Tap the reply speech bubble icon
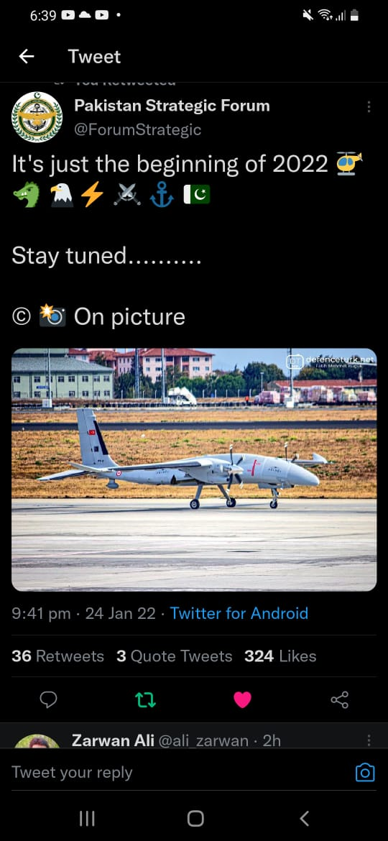Screen dimensions: 388x841 (49, 699)
